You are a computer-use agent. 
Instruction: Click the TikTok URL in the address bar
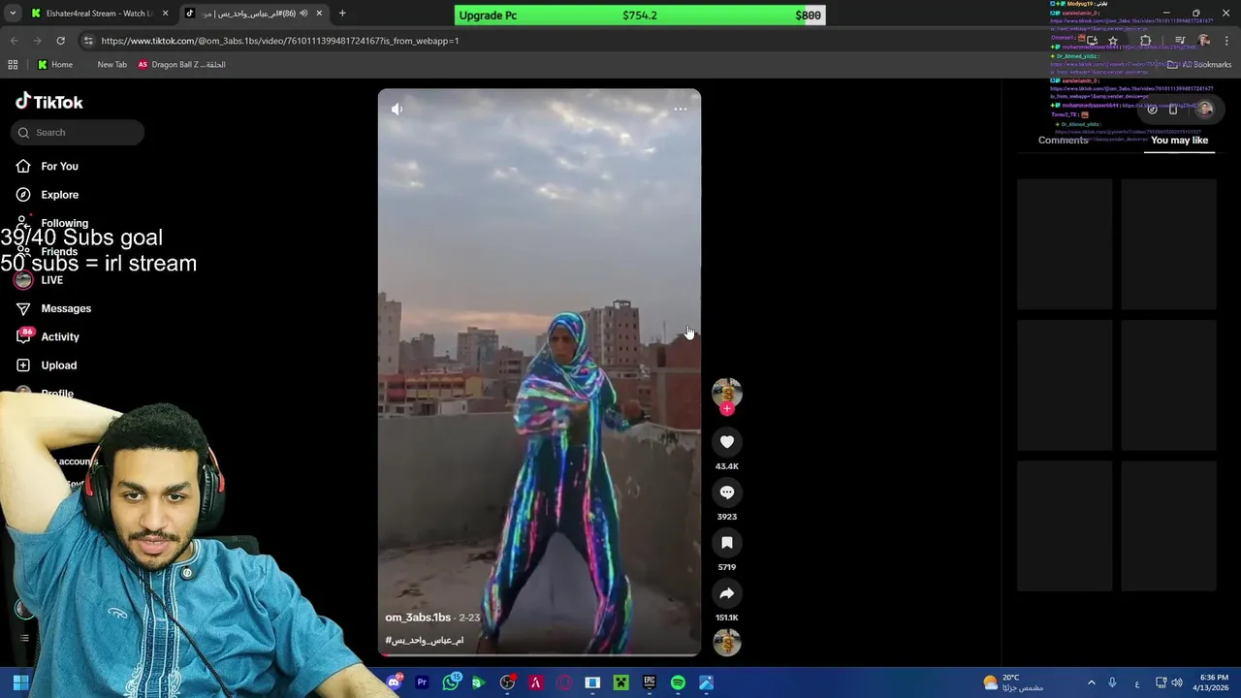[x=280, y=41]
